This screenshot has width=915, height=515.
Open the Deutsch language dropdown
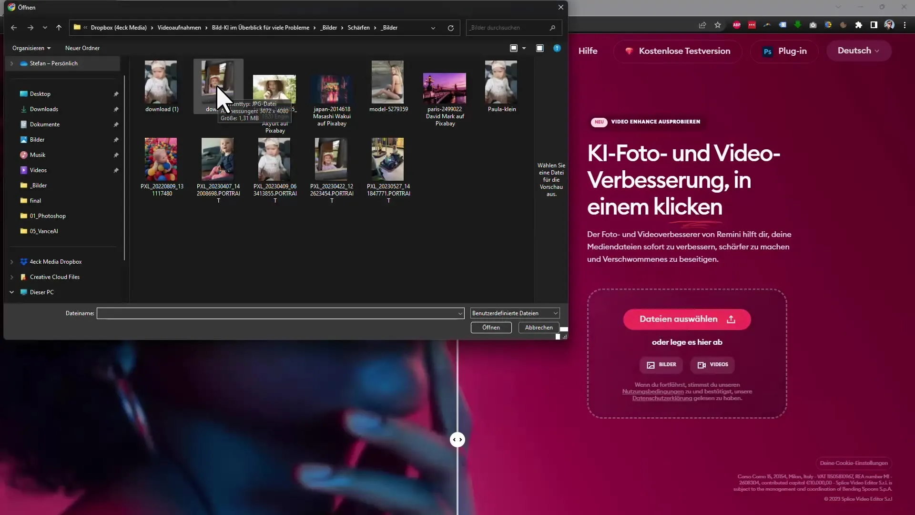click(858, 51)
